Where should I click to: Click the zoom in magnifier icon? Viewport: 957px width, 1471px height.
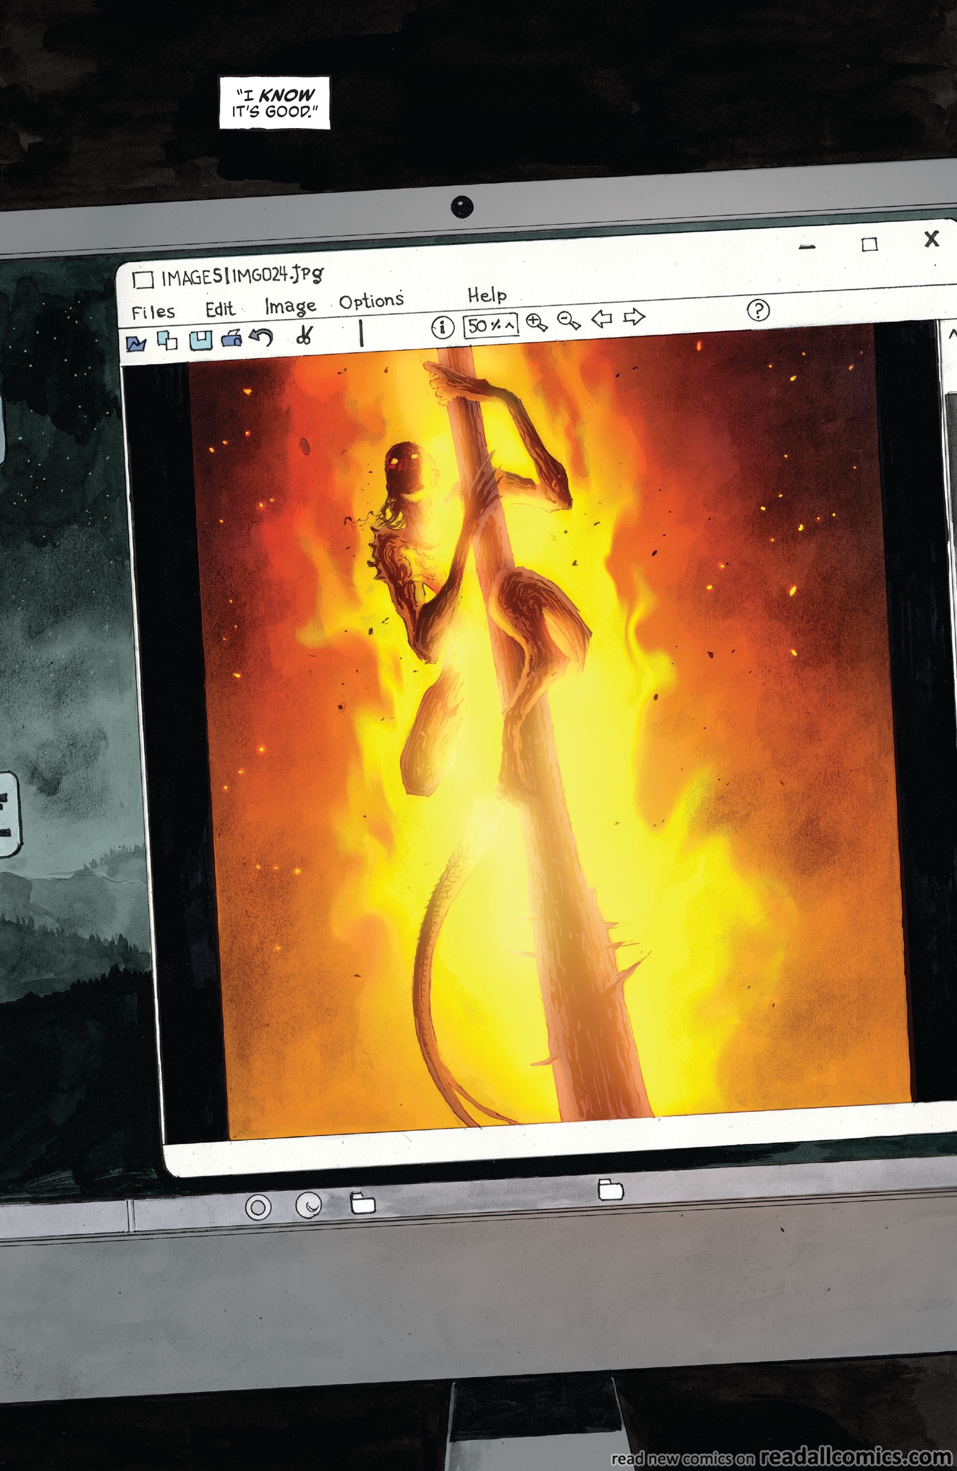536,322
